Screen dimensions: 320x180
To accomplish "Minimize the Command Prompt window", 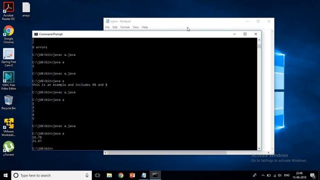I will point(234,34).
